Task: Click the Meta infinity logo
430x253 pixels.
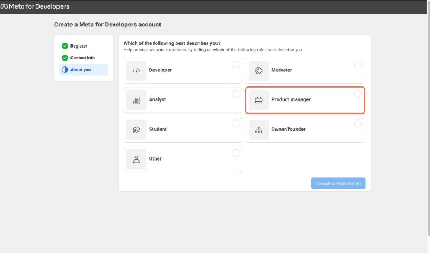Action: 4,6
